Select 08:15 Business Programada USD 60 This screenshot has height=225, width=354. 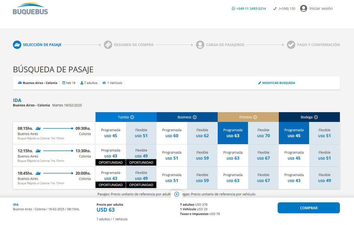pos(172,133)
